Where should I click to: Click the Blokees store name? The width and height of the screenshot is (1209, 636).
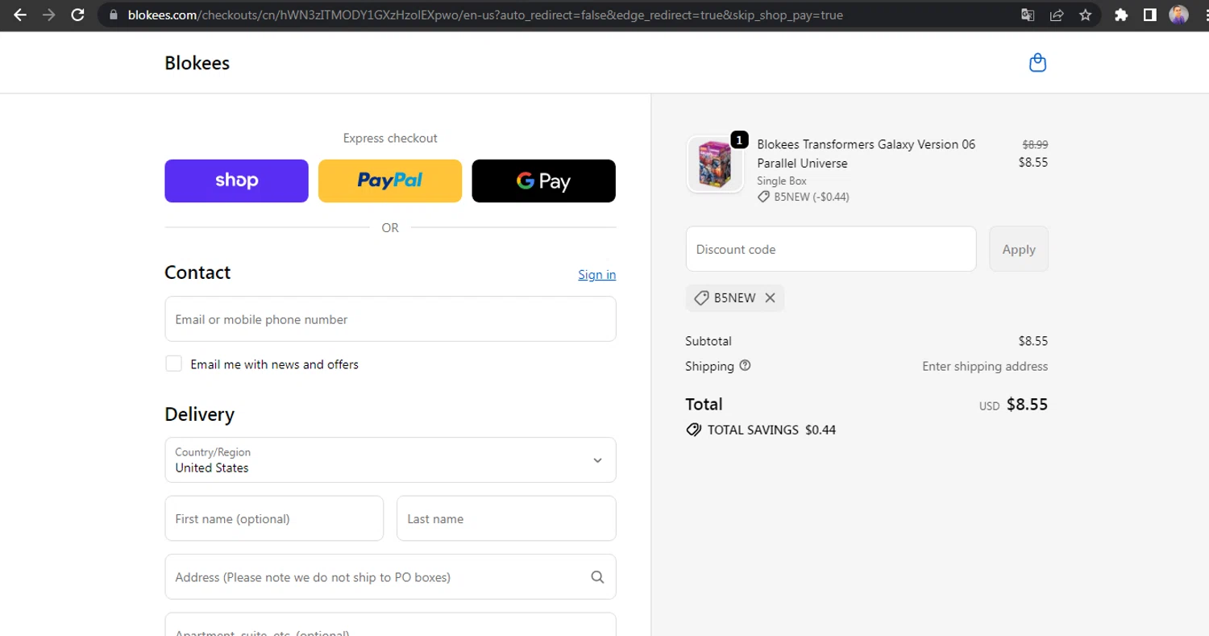coord(197,63)
